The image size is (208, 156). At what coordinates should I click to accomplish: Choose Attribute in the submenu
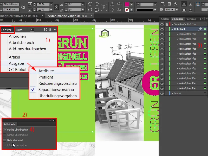[x=46, y=71]
